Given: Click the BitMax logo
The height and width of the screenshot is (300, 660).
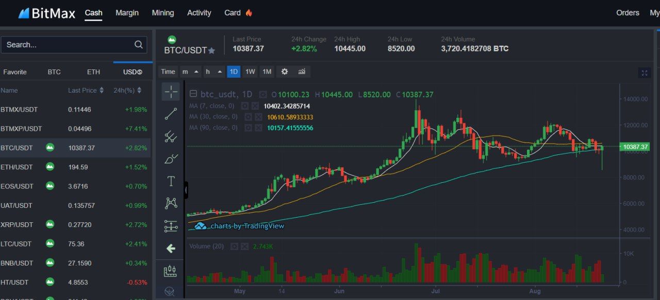Looking at the screenshot, I should [x=47, y=13].
